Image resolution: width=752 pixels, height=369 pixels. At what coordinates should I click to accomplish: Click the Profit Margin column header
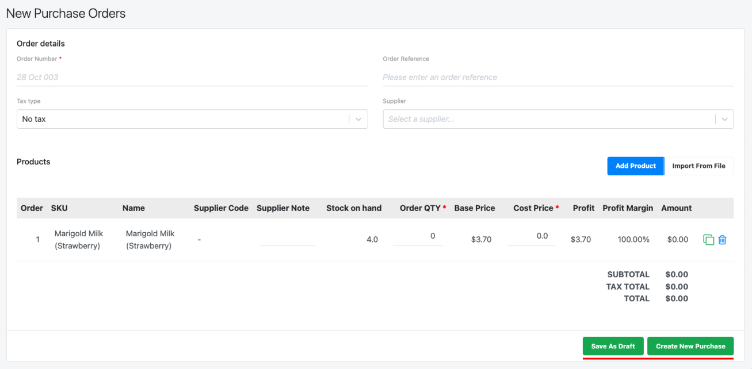click(628, 208)
